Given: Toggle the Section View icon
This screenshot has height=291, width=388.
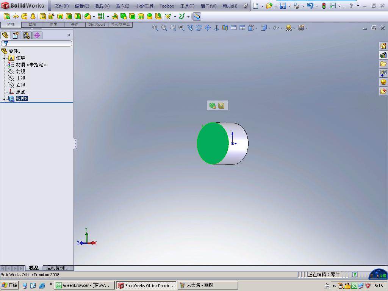Looking at the screenshot, I should click(x=225, y=28).
